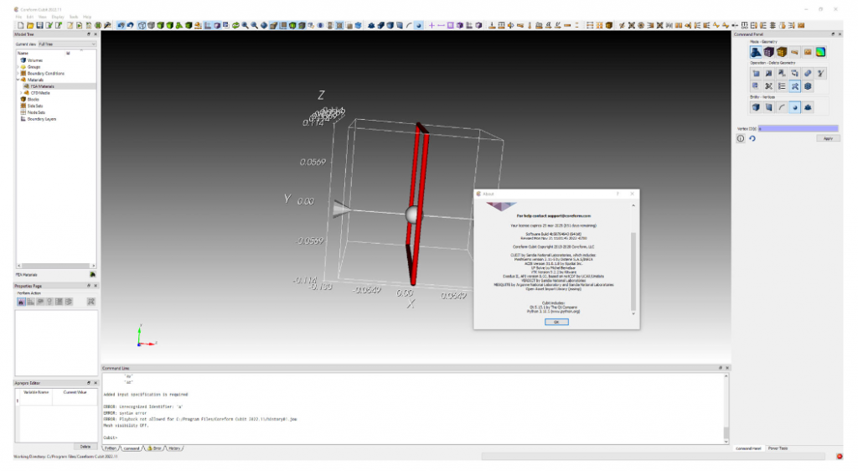858x471 pixels.
Task: Open the File menu
Action: (x=18, y=17)
